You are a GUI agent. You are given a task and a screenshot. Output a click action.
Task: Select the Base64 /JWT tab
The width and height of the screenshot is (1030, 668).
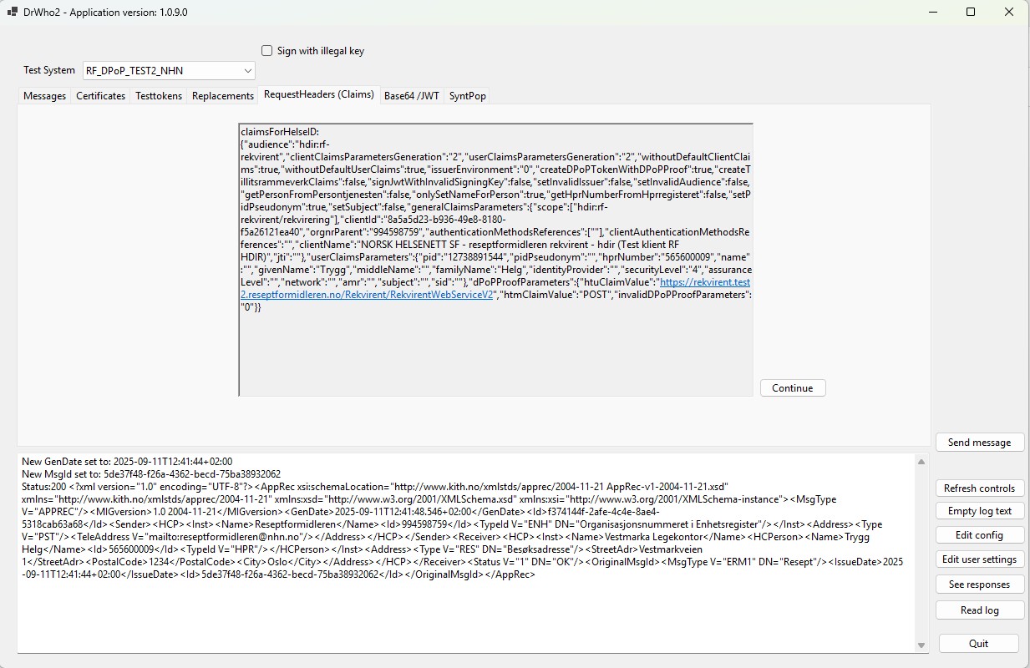(x=410, y=95)
